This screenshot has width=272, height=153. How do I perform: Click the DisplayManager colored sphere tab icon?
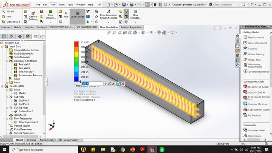point(28,37)
